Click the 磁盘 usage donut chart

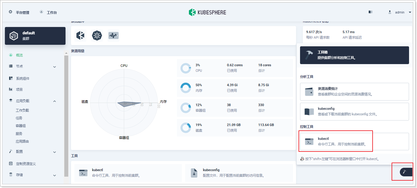coord(186,128)
